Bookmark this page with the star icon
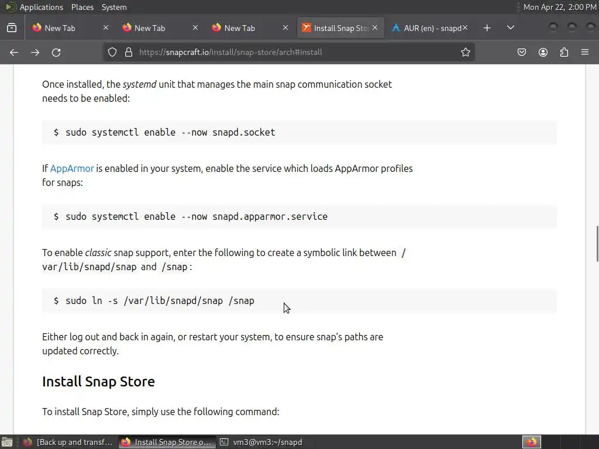This screenshot has height=449, width=599. pos(465,52)
